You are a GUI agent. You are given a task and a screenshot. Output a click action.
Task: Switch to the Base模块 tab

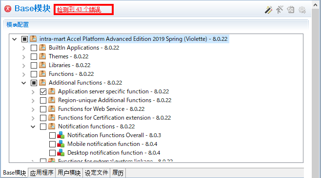pyautogui.click(x=14, y=173)
